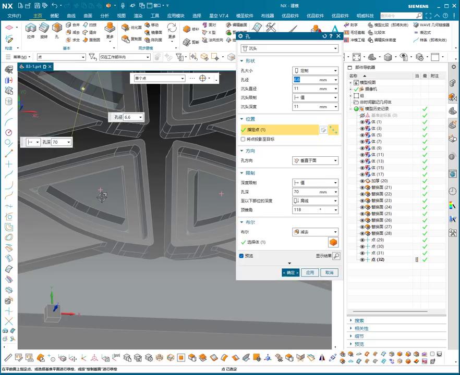Open the 文件(F) menu

tap(14, 16)
